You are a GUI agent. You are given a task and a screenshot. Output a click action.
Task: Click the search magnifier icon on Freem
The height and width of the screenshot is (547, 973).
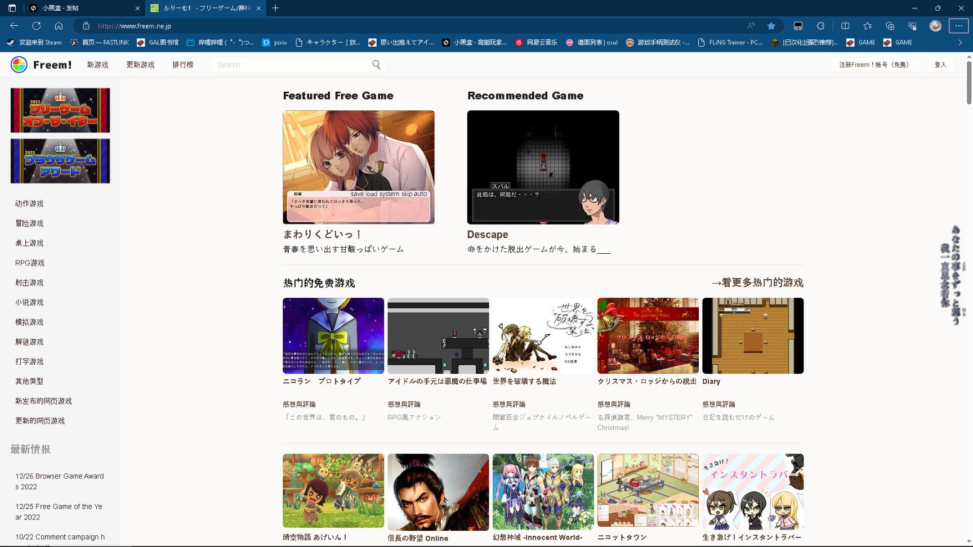[376, 65]
